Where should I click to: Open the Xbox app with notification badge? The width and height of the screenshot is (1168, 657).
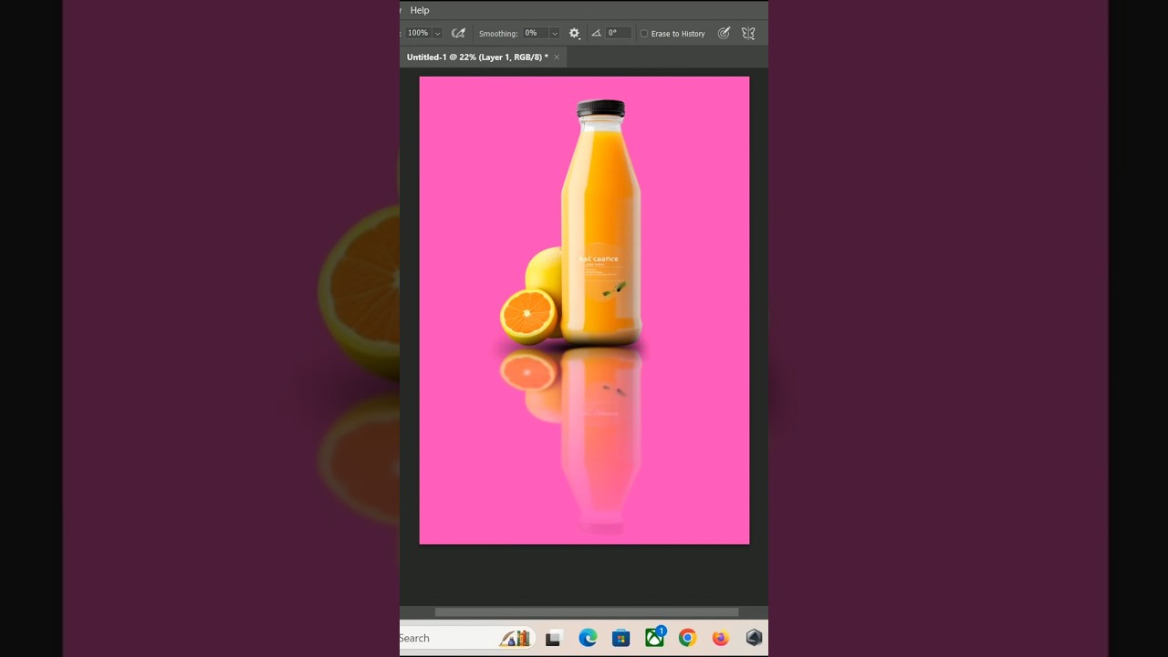click(x=655, y=637)
